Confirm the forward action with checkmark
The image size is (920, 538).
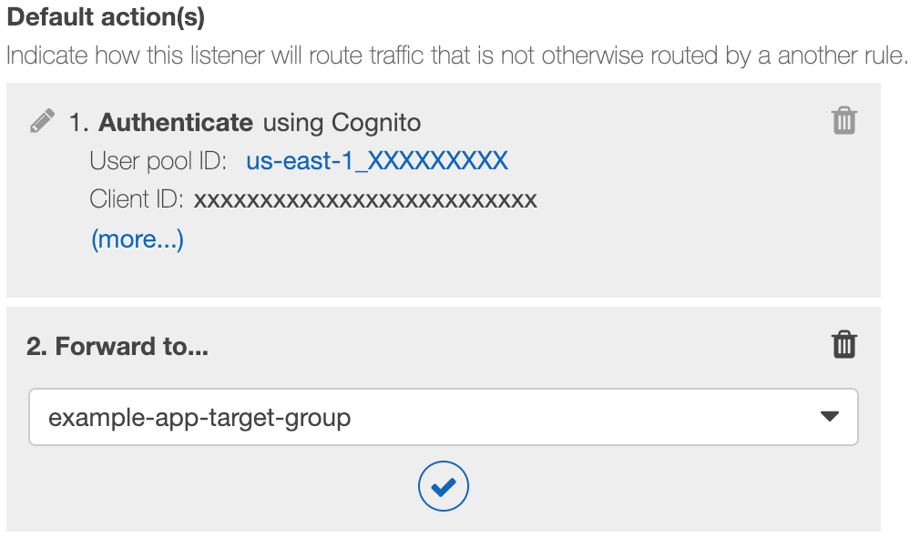click(x=444, y=486)
